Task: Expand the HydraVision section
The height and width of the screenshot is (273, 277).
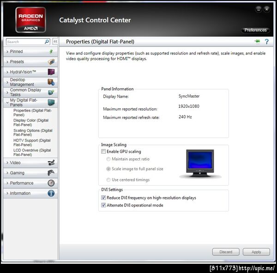Action: click(30, 72)
